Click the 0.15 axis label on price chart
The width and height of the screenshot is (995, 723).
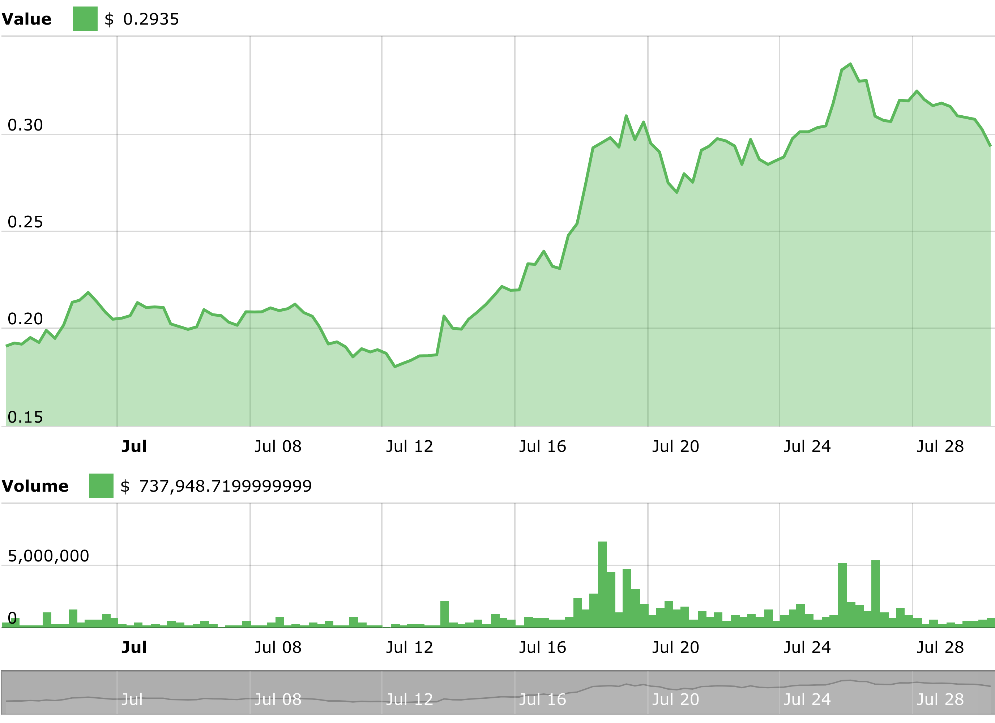(25, 417)
